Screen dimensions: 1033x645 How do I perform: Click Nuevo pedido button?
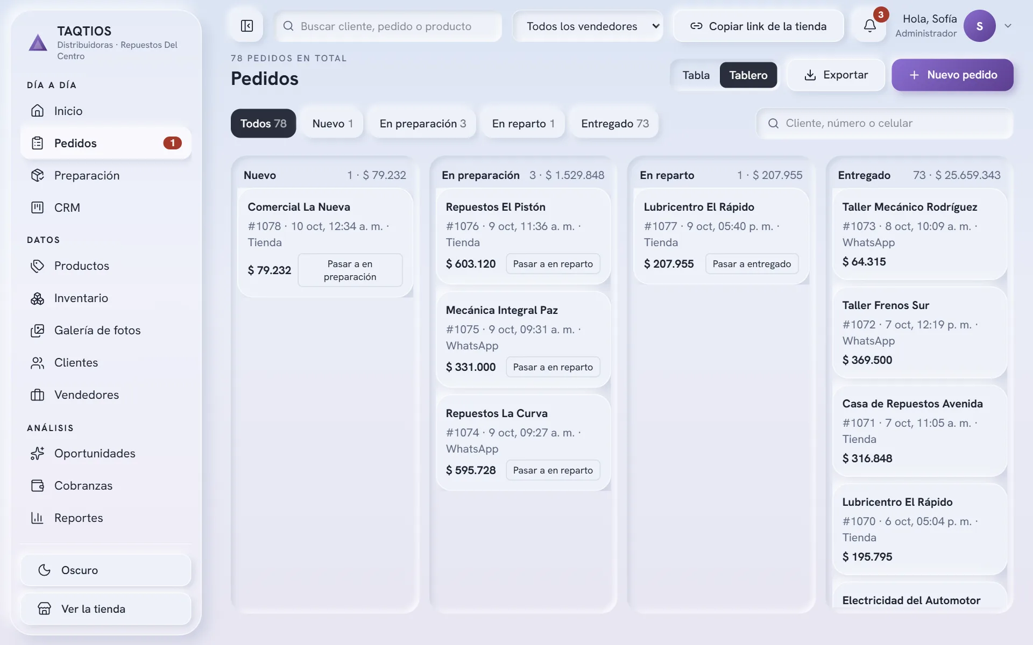click(952, 75)
